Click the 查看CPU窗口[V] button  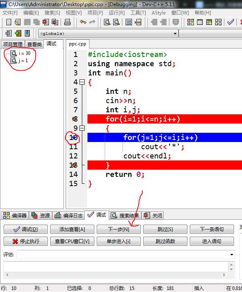pyautogui.click(x=72, y=241)
